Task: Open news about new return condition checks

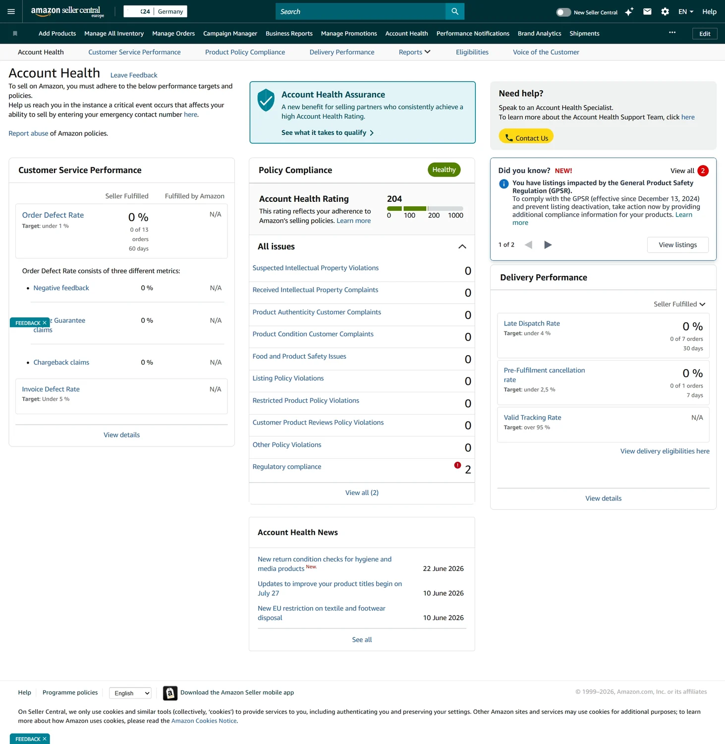Action: click(325, 564)
